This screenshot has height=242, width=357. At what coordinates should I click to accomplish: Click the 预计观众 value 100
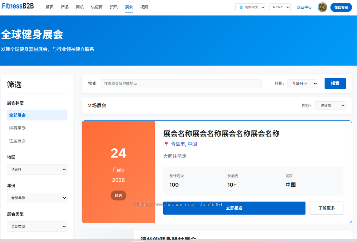tap(174, 185)
